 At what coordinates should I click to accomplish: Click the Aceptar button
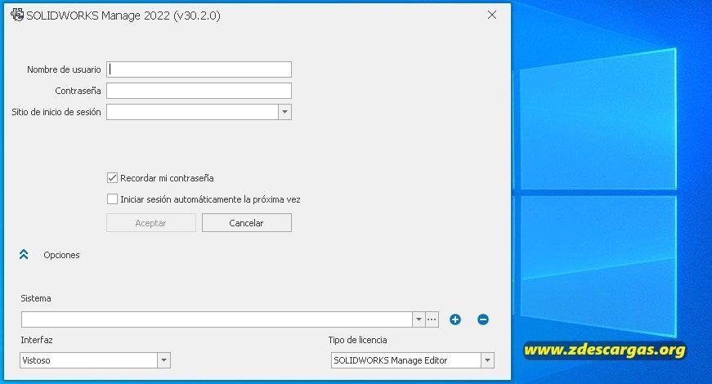tap(151, 223)
